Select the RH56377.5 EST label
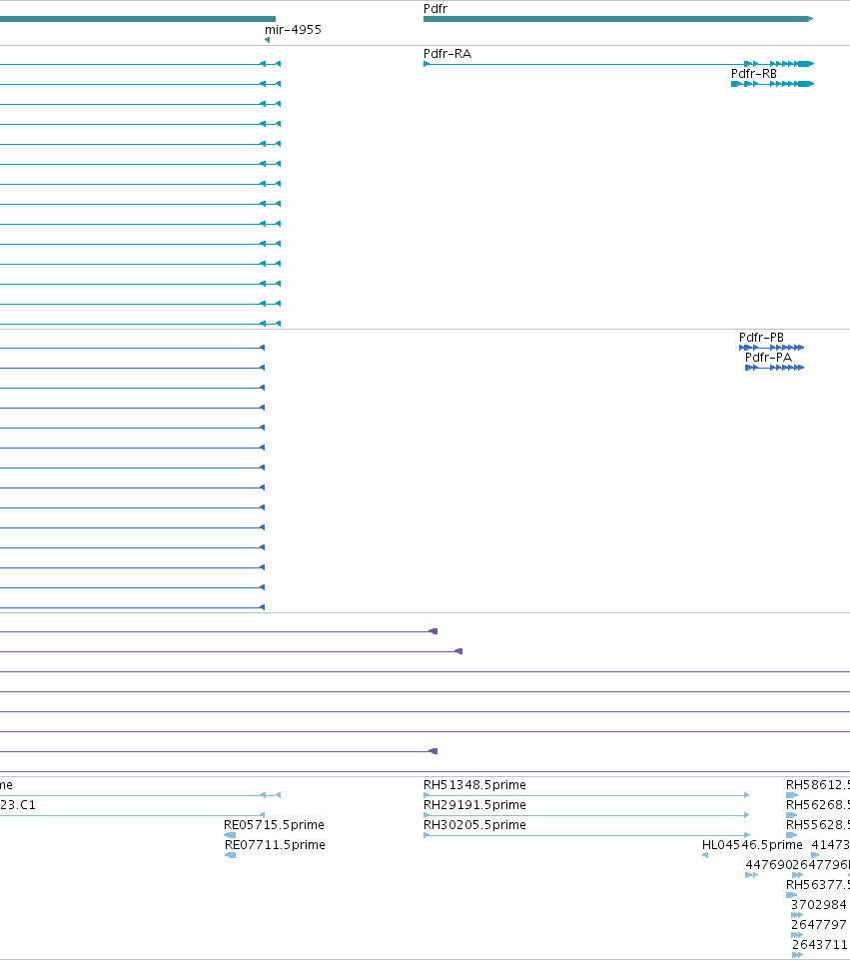This screenshot has width=850, height=960. (818, 885)
